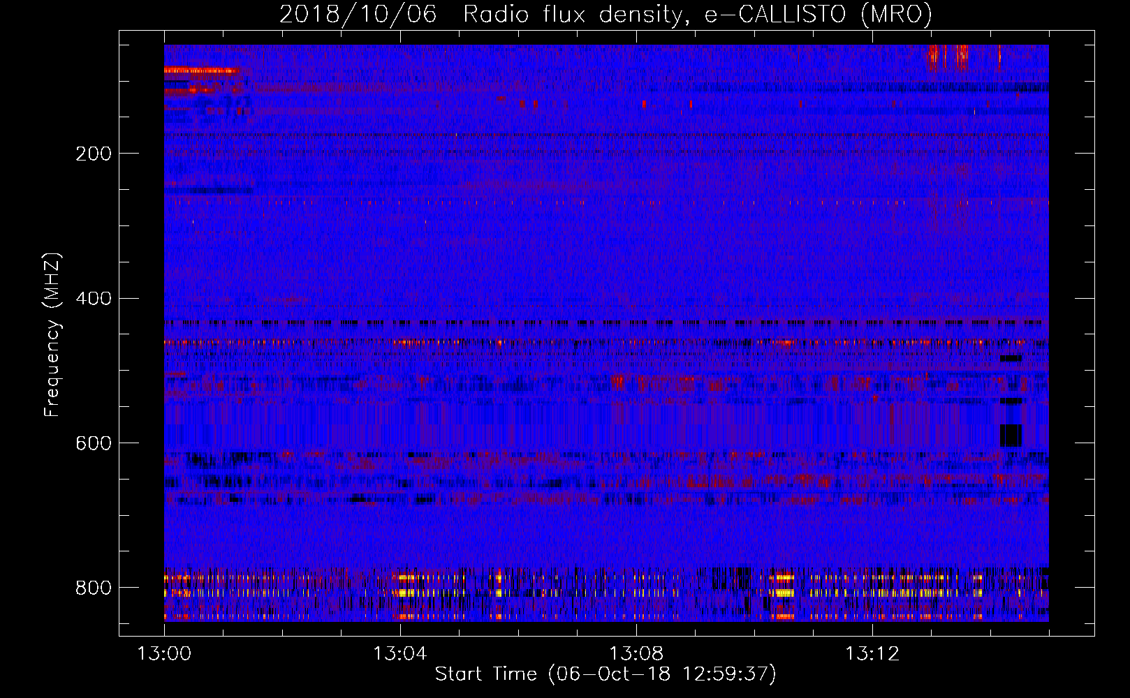Viewport: 1130px width, 698px height.
Task: Click the 600 frequency tick label
Action: click(94, 444)
